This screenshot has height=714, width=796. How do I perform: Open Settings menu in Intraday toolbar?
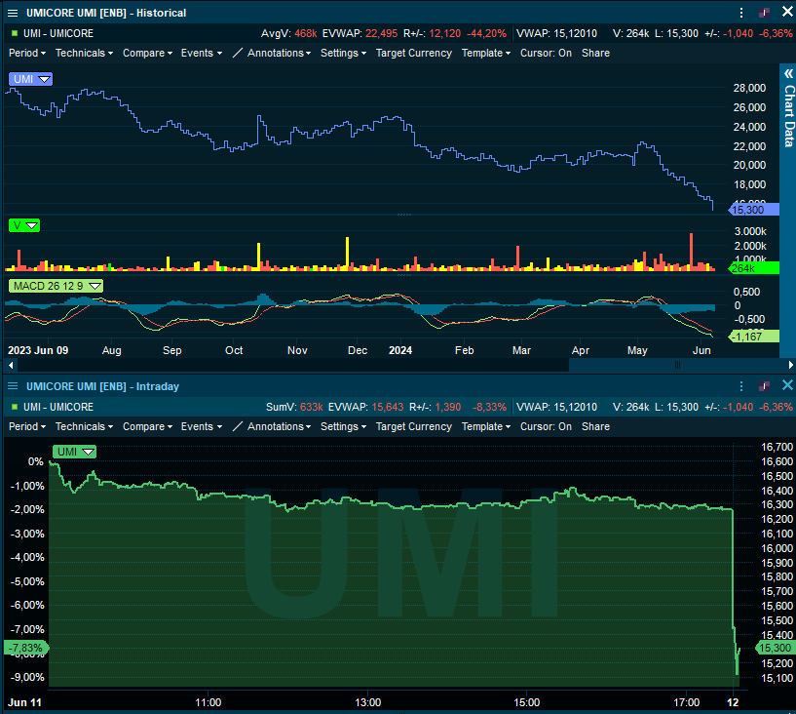click(x=343, y=426)
